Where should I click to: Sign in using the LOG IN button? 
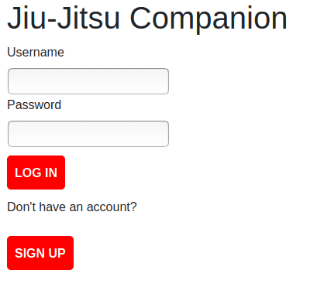pyautogui.click(x=36, y=173)
